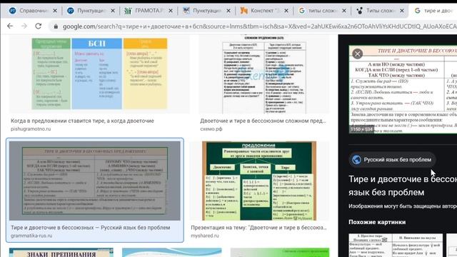The image size is (457, 257).
Task: Close the 'типы слож' Google tab
Action: coord(344,11)
